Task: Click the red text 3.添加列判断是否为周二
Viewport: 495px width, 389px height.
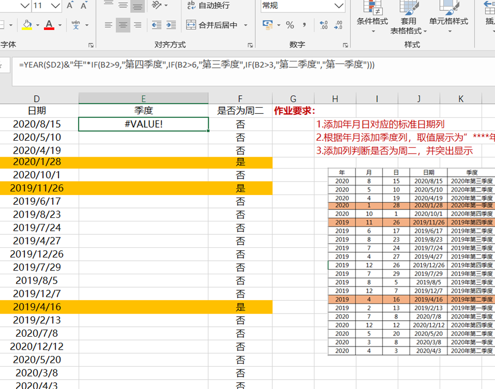Action: tap(395, 151)
